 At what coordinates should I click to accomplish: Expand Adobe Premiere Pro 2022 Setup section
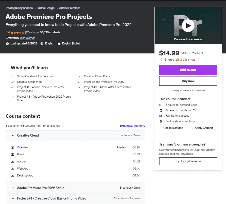(13, 188)
